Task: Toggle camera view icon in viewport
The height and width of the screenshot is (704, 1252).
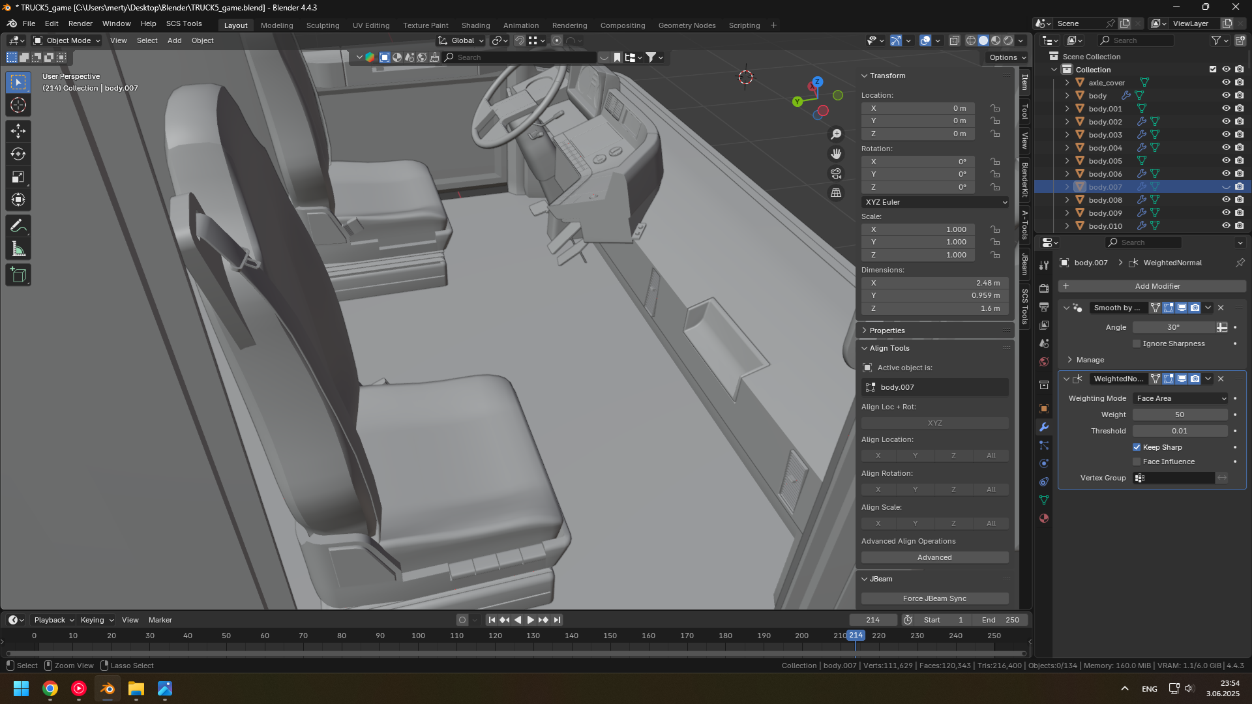Action: pyautogui.click(x=836, y=173)
